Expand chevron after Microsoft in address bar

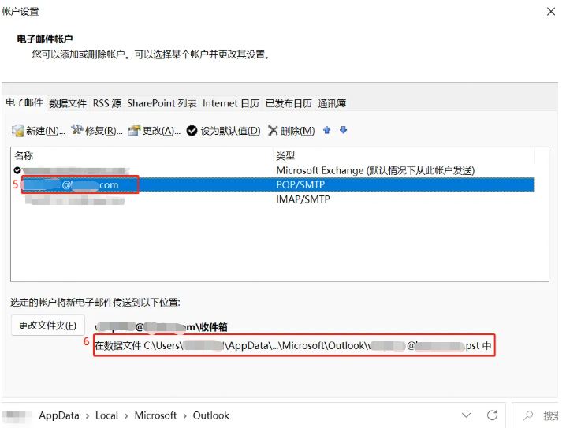(184, 416)
